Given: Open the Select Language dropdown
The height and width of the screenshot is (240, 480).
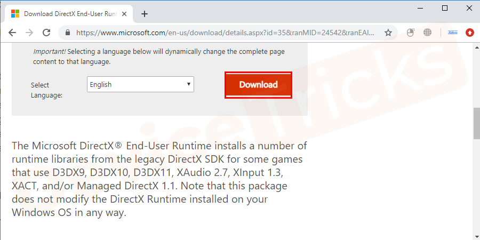Looking at the screenshot, I should point(140,84).
